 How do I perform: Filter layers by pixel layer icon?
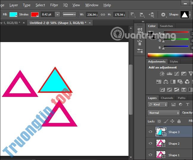click(173, 105)
